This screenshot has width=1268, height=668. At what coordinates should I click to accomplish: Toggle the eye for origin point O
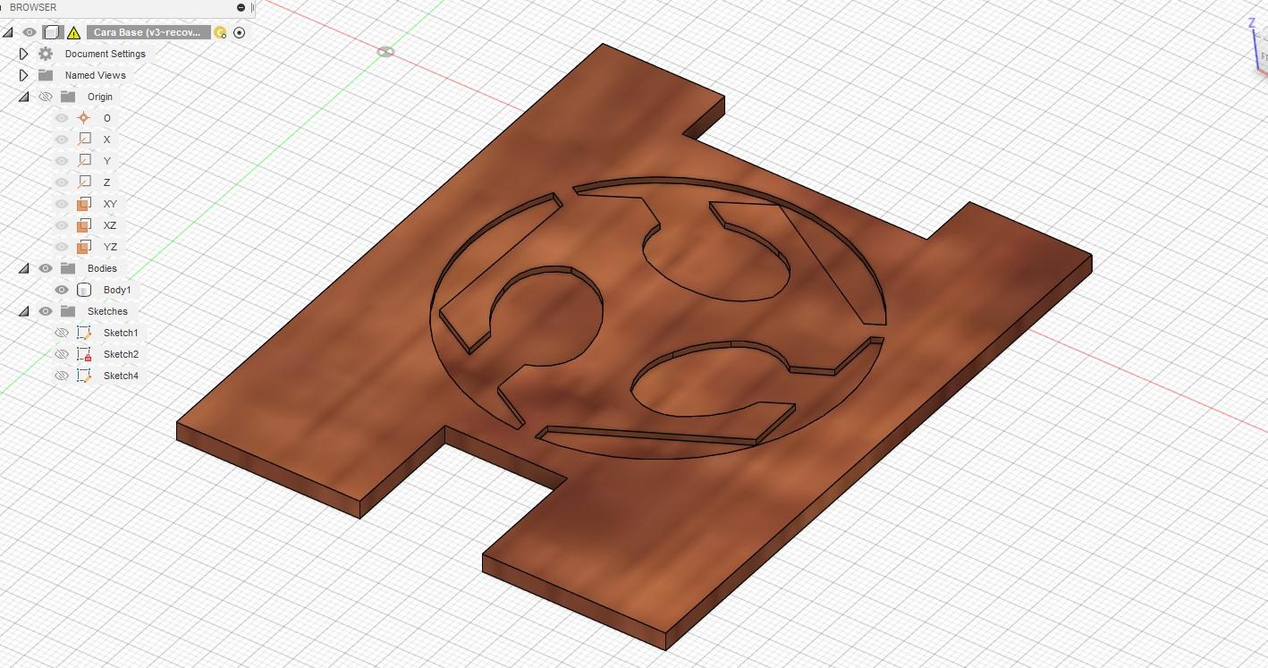[x=62, y=118]
